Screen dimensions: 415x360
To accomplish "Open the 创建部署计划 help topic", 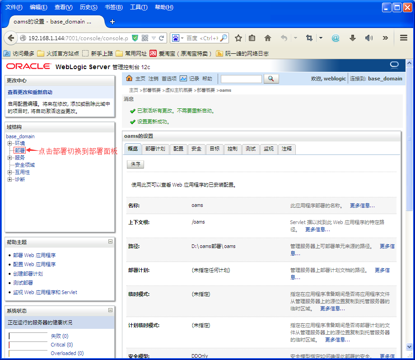I will 28,274.
